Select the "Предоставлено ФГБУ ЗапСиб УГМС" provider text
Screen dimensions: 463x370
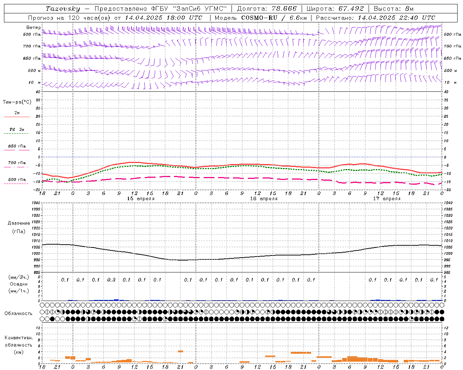pos(160,9)
